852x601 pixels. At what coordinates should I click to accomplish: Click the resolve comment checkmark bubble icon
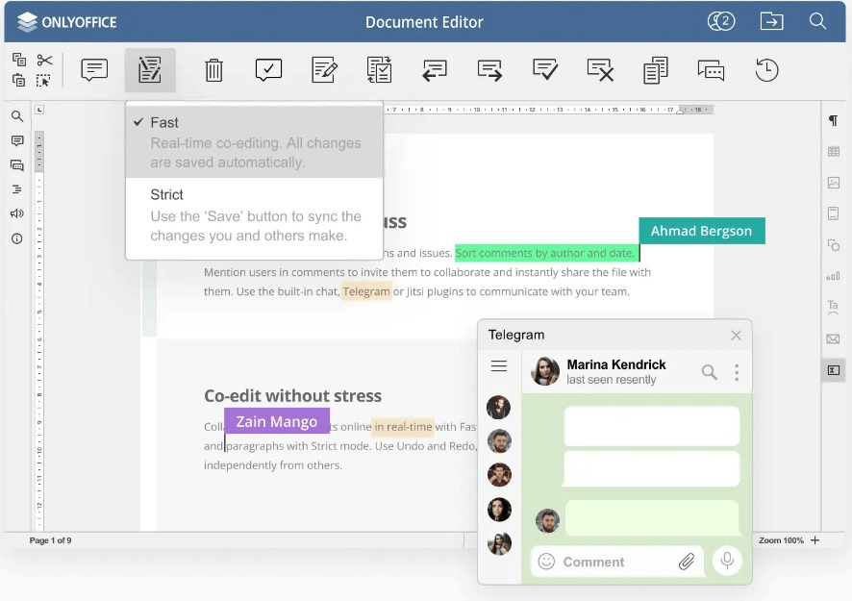click(268, 69)
